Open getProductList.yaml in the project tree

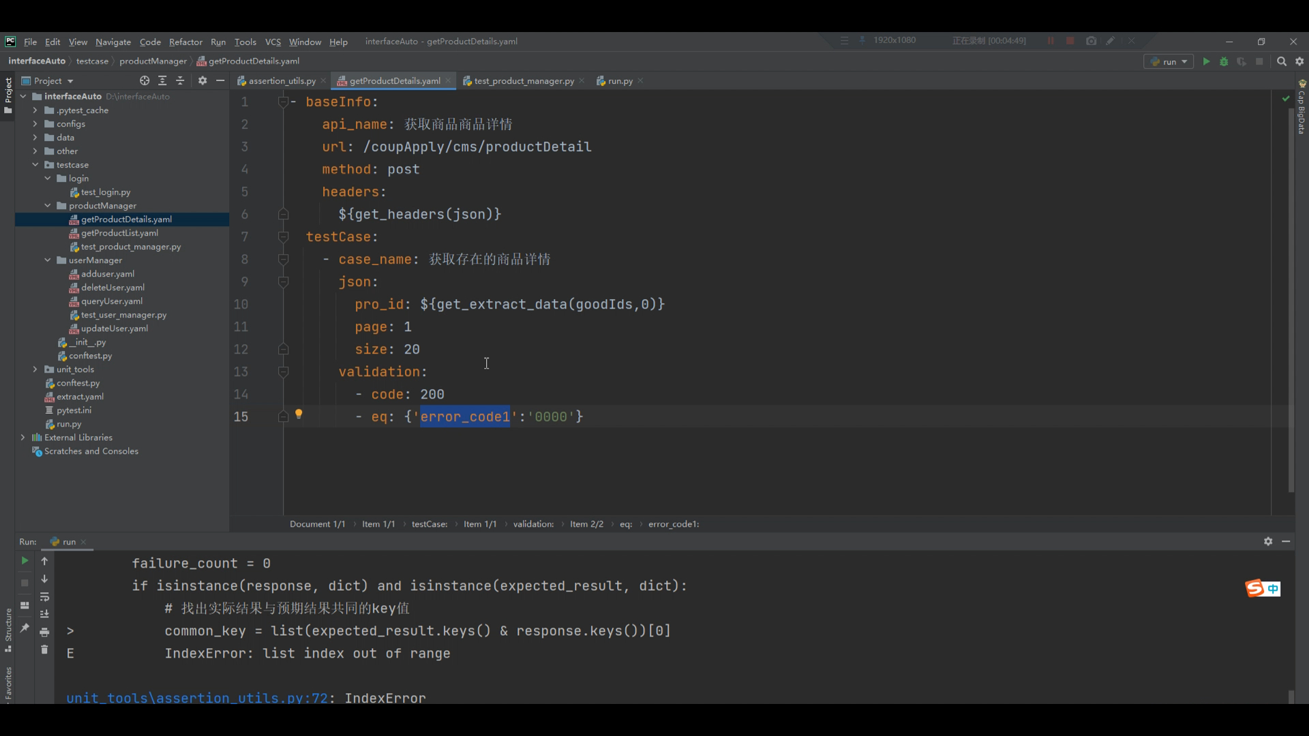119,233
